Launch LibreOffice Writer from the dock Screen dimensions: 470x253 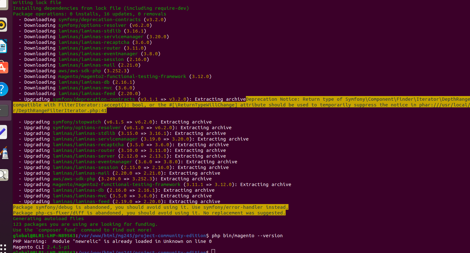point(4,46)
